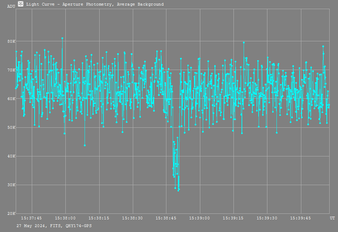Click the Tangra app icon in title
Viewport: 338px width, 232px height.
[21, 4]
